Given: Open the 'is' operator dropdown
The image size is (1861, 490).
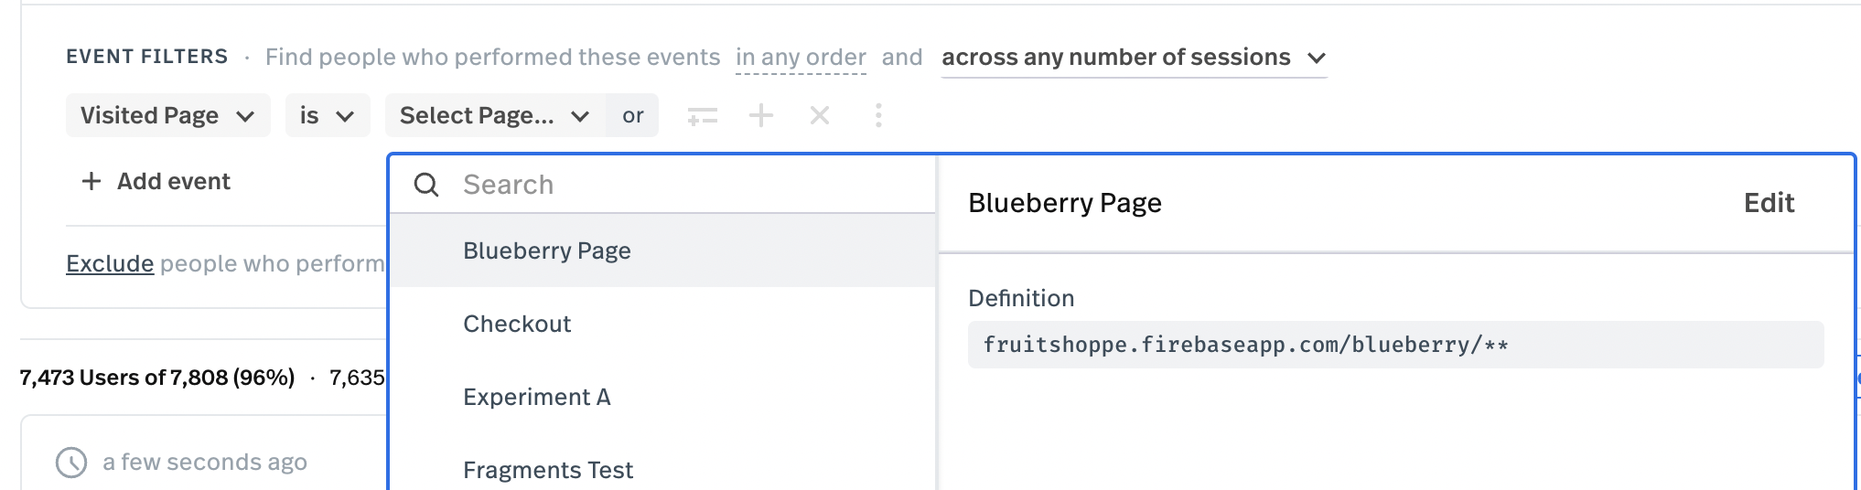Looking at the screenshot, I should point(328,115).
